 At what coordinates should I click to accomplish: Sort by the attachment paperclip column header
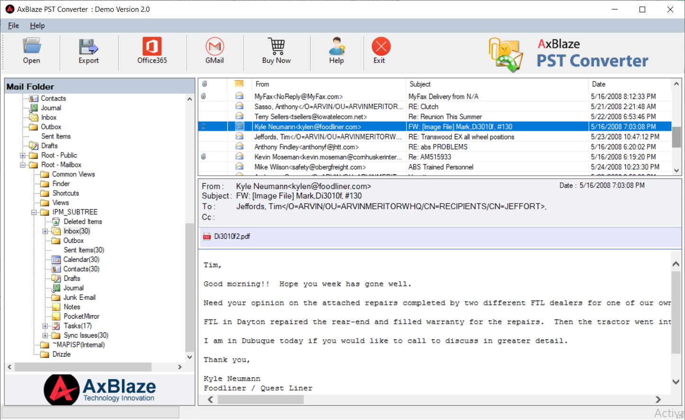click(x=204, y=84)
